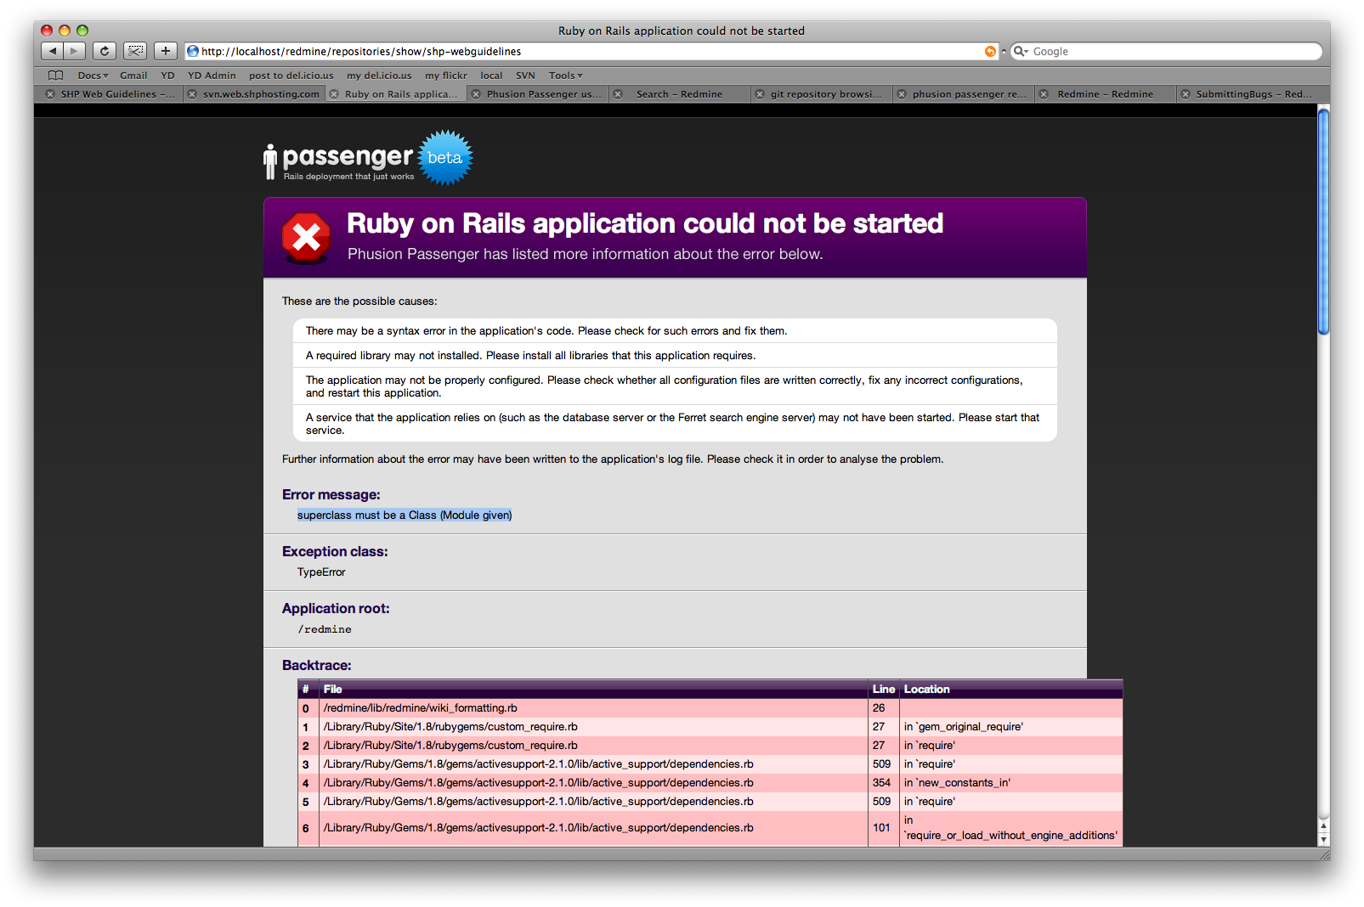Image resolution: width=1364 pixels, height=907 pixels.
Task: Click backtrace file 'wiki_formatting.rb' row 0
Action: click(420, 707)
